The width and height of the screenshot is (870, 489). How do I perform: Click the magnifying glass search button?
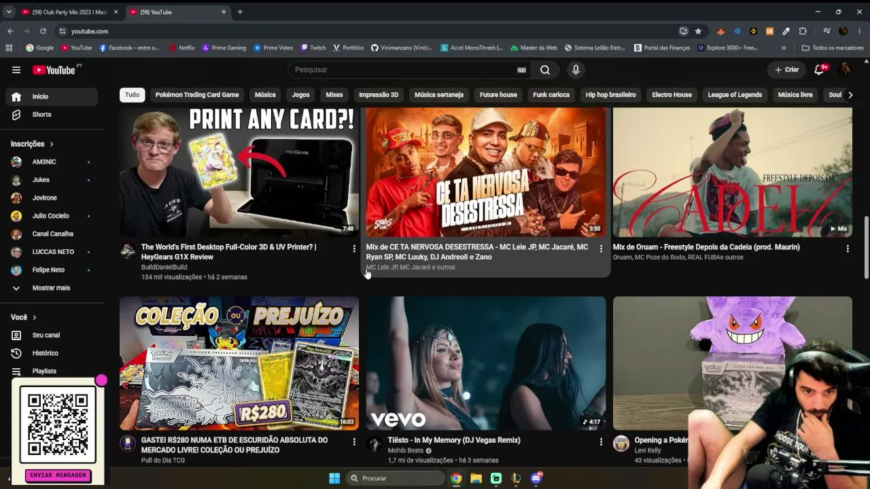[545, 70]
